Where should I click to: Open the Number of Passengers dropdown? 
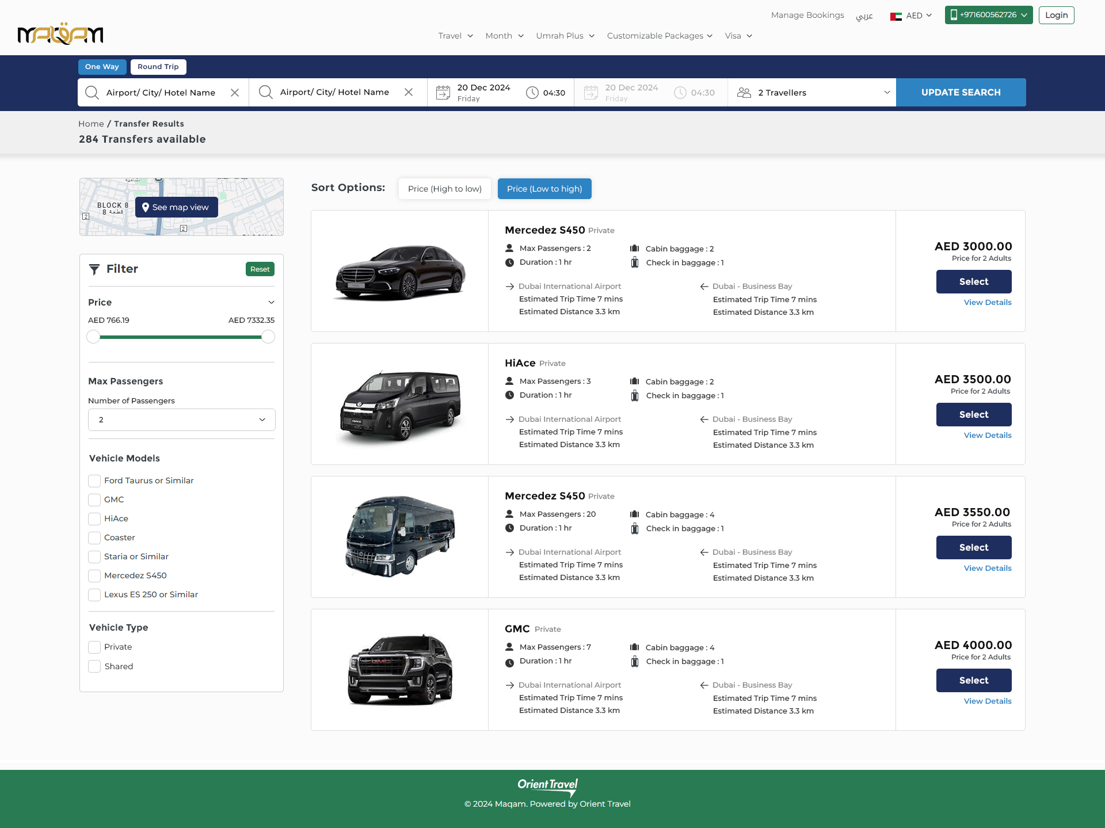pos(181,420)
